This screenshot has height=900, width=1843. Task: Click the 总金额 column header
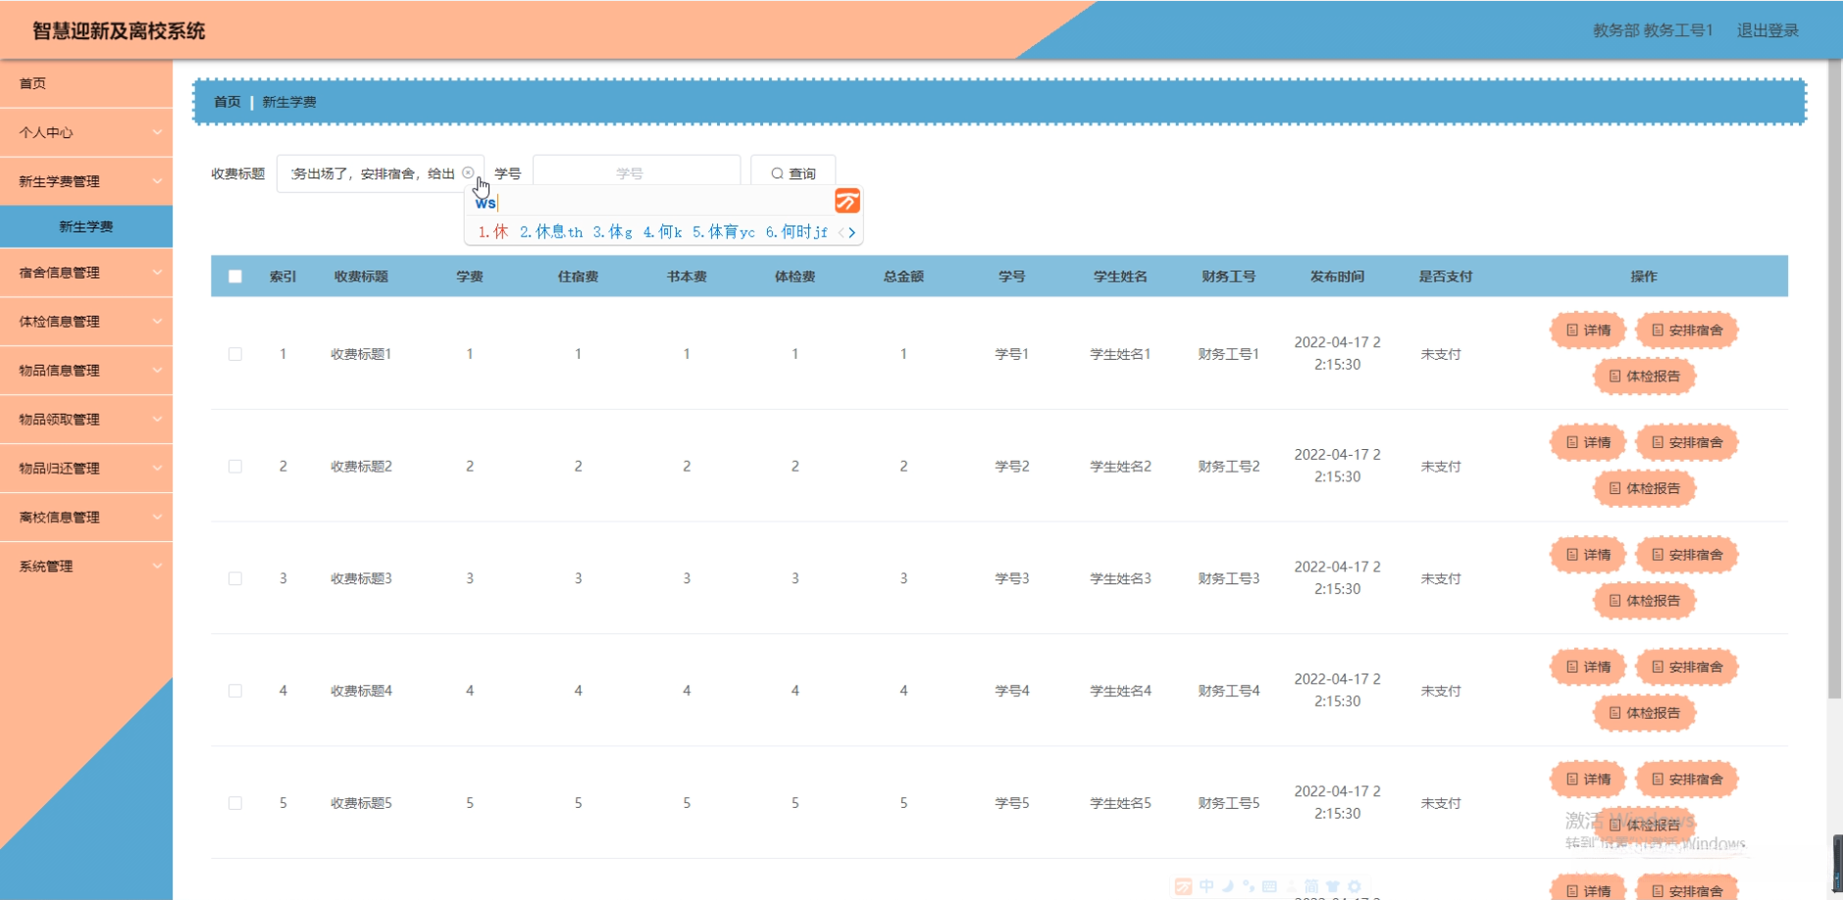[x=903, y=276]
